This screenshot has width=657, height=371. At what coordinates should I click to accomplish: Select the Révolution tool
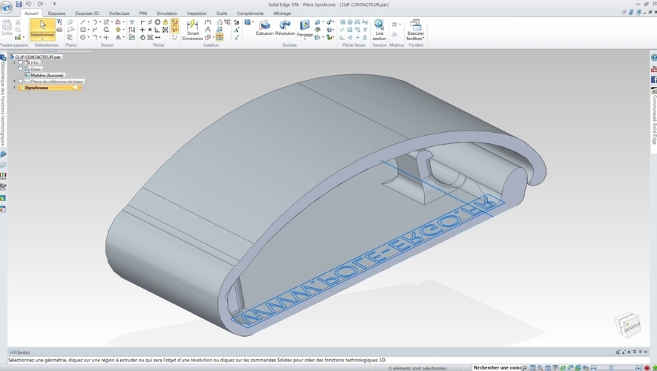click(x=285, y=27)
